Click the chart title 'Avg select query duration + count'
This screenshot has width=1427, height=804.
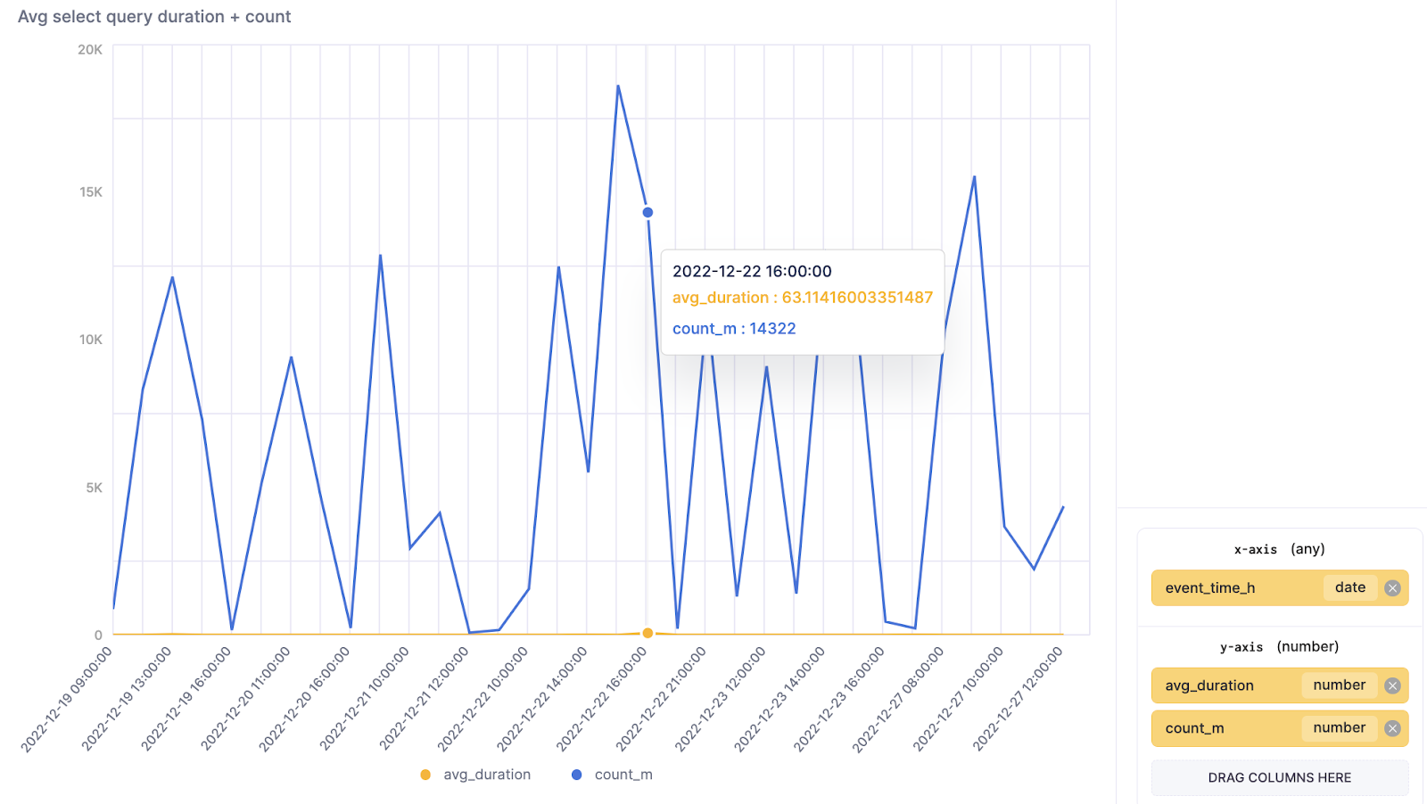(153, 16)
